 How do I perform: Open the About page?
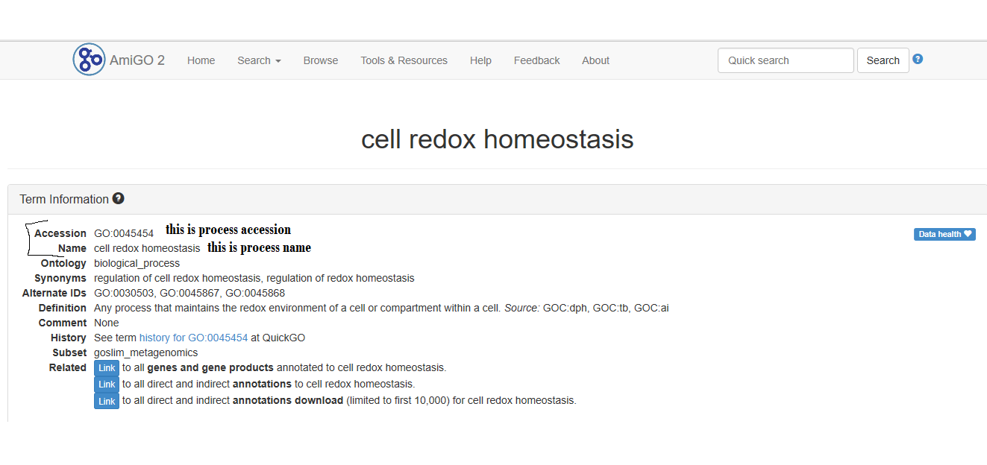pyautogui.click(x=595, y=60)
